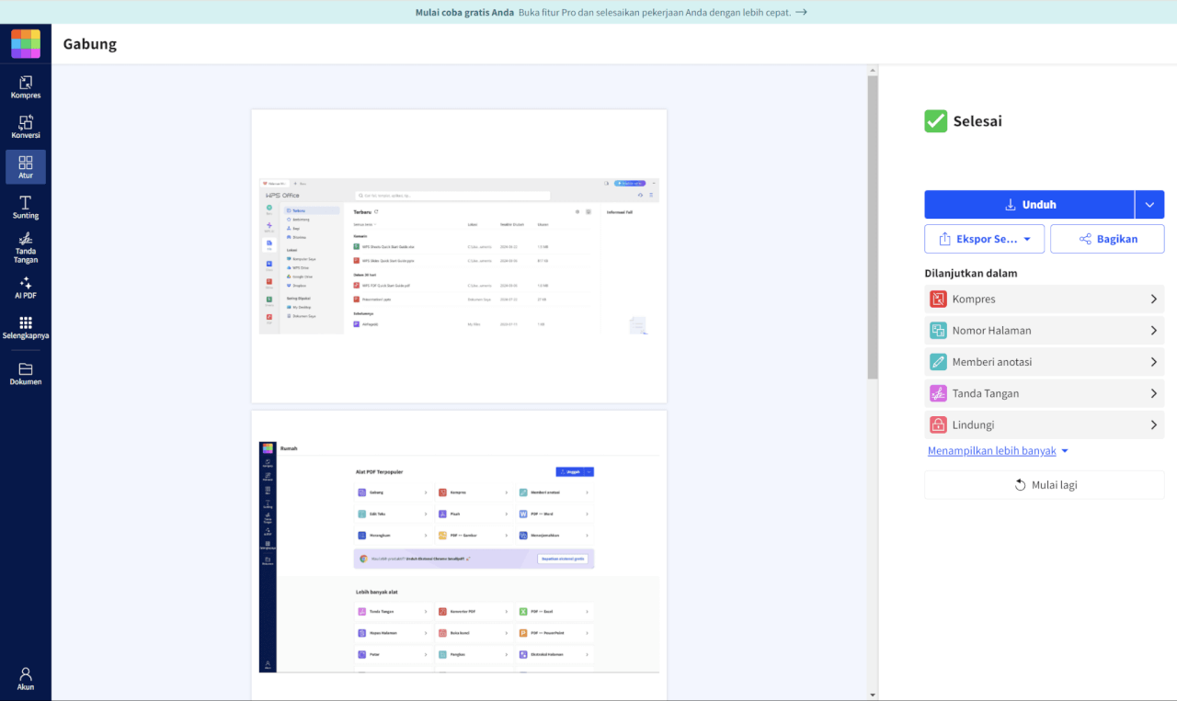Select the first page preview thumbnail

coord(459,256)
